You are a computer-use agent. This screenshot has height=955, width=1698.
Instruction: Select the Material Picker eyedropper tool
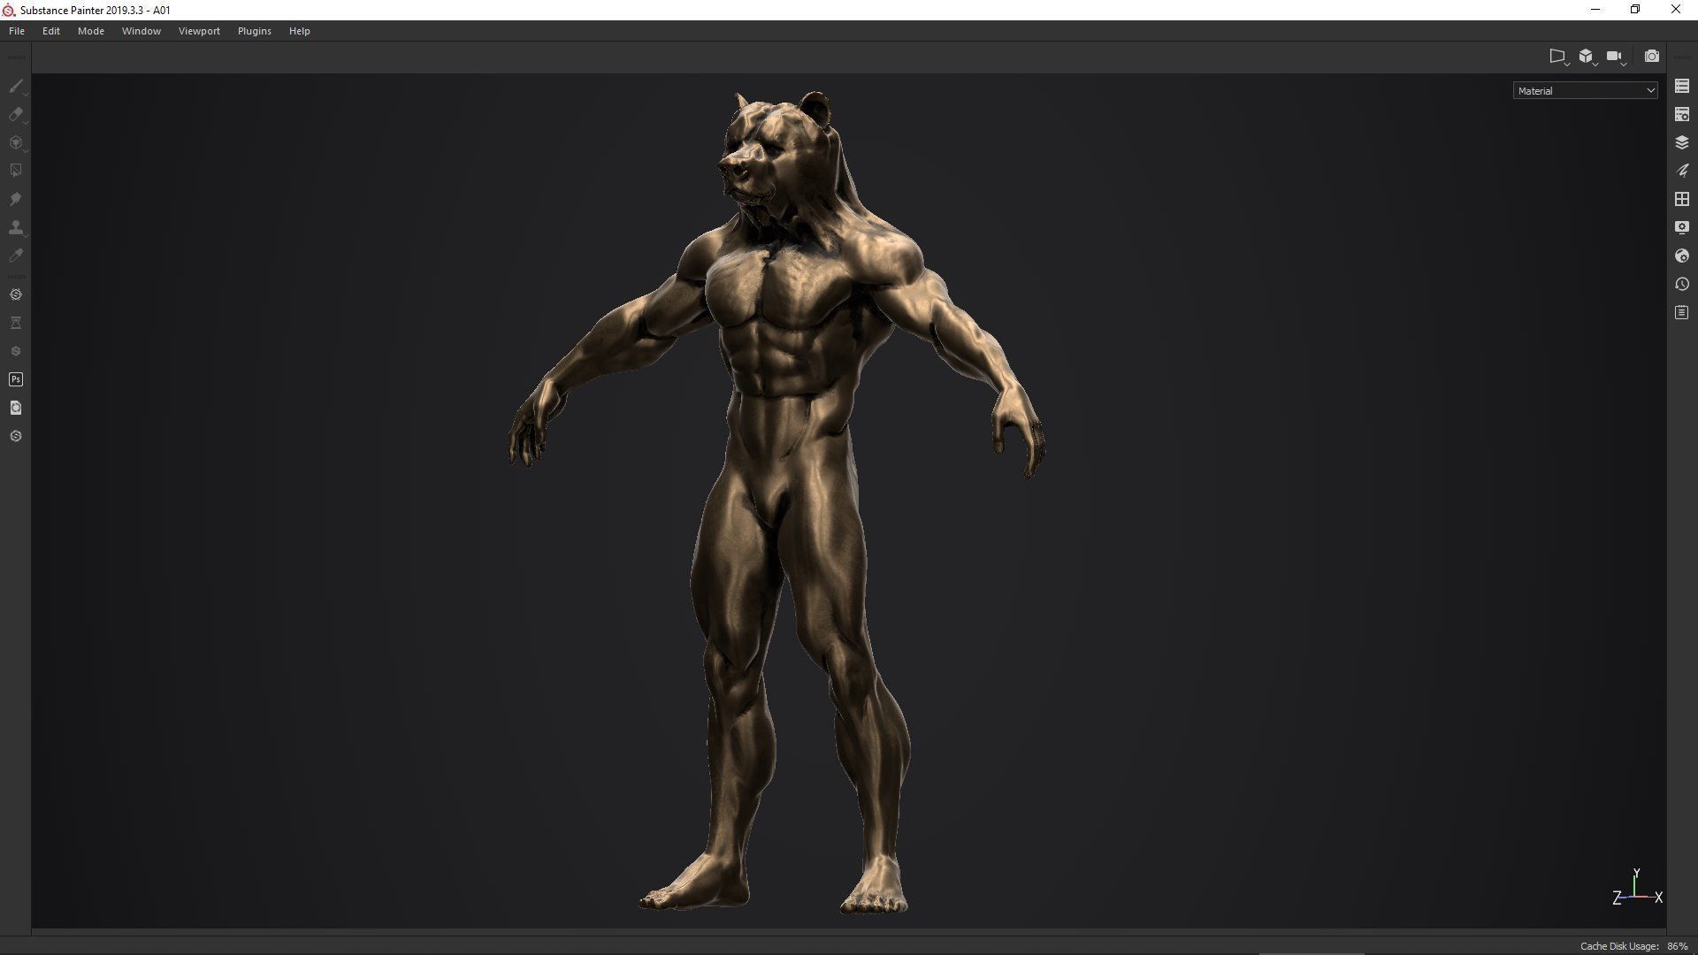point(15,256)
